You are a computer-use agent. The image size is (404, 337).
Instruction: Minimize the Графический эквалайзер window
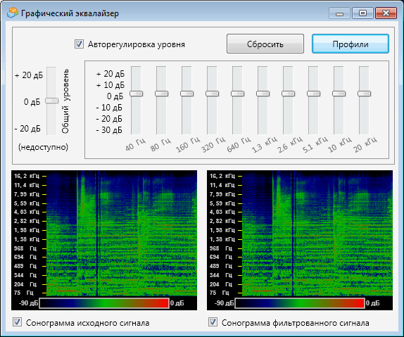[339, 13]
